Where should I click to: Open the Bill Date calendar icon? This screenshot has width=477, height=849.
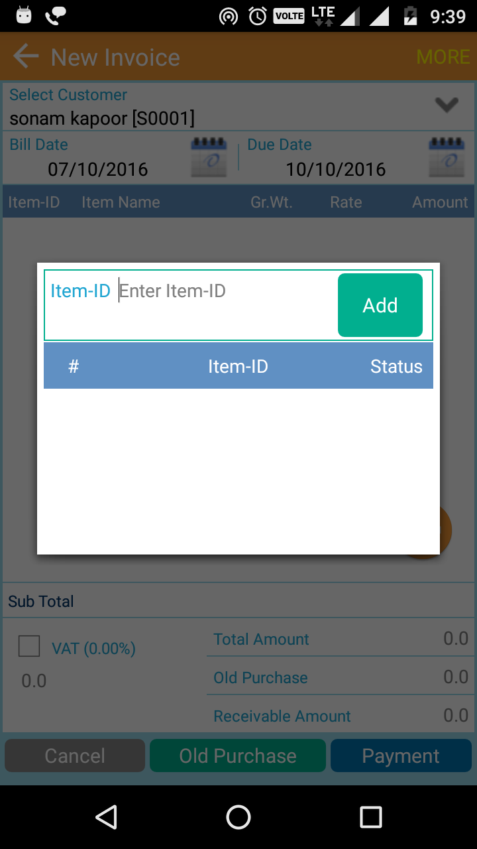pyautogui.click(x=209, y=157)
